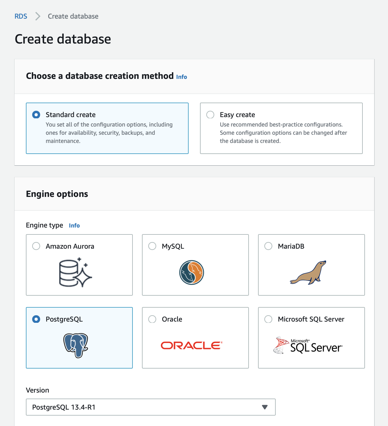Click the PostgreSQL elephant logo
The width and height of the screenshot is (388, 426).
tap(76, 345)
